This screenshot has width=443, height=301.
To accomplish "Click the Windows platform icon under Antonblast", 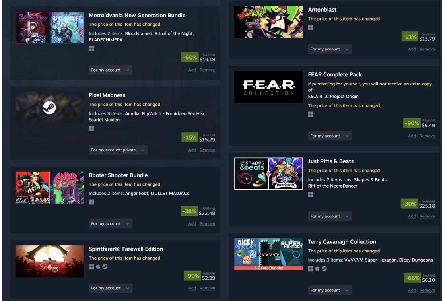I will (311, 27).
